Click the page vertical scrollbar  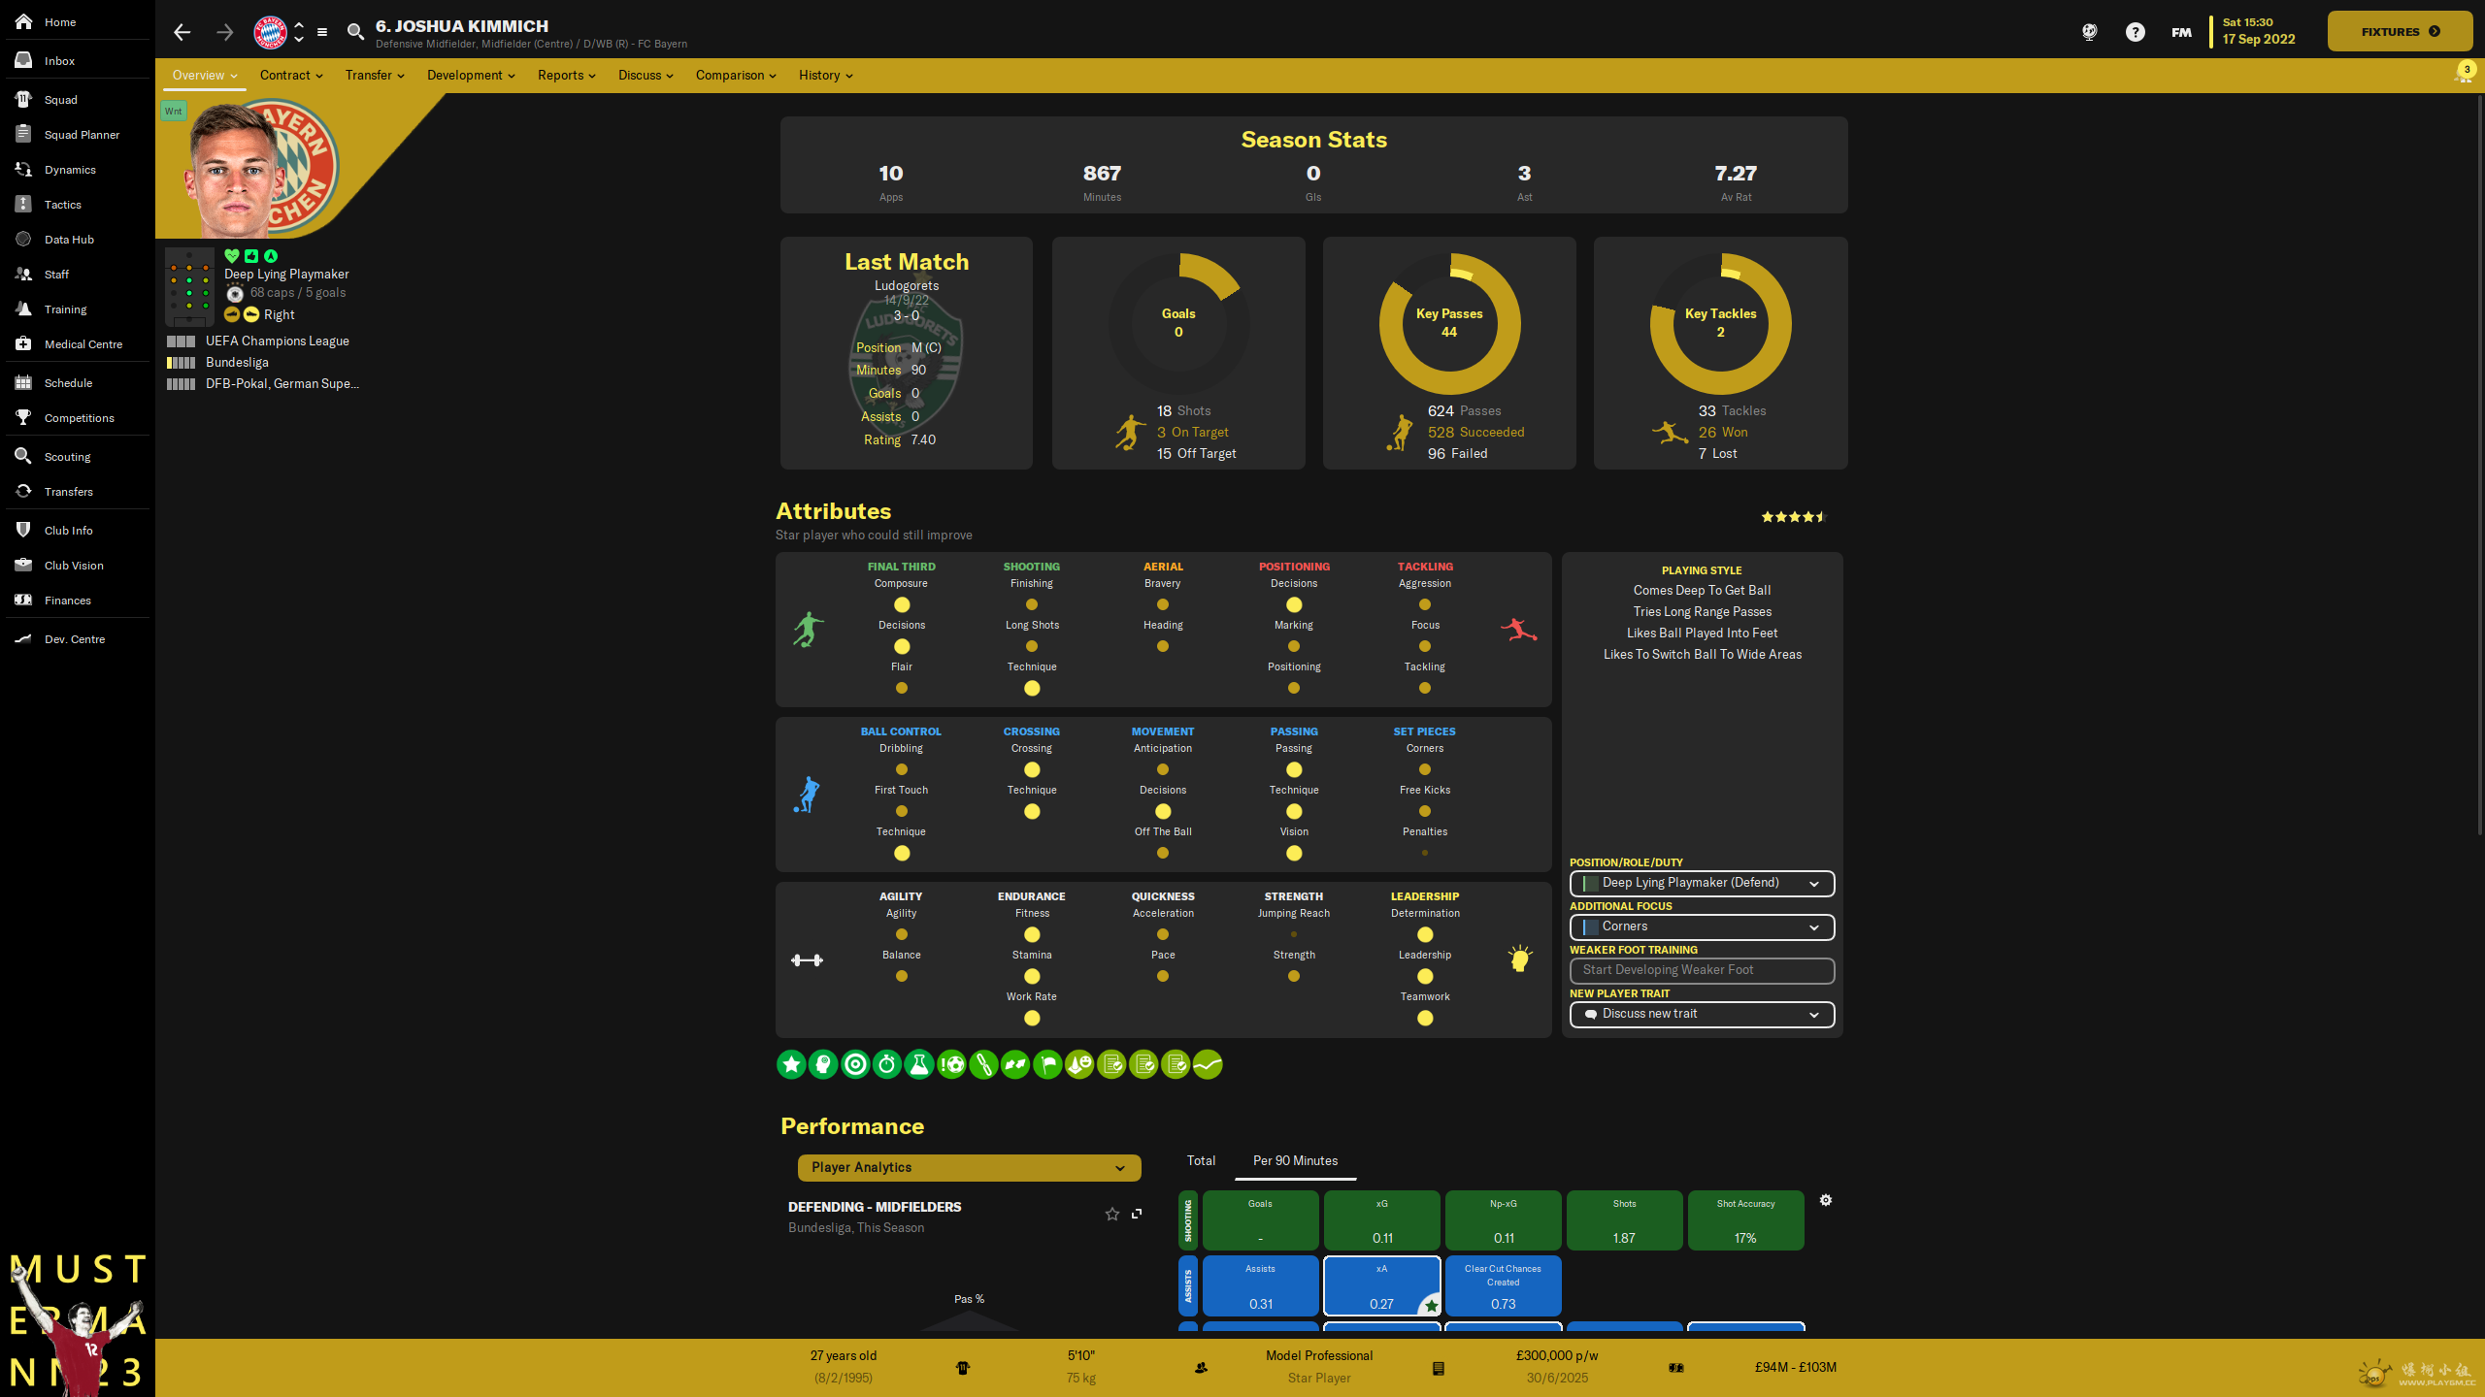(2479, 466)
